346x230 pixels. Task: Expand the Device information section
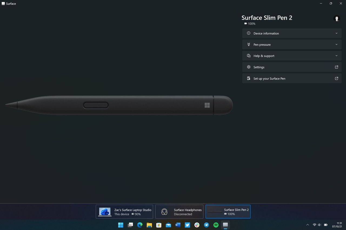point(292,33)
